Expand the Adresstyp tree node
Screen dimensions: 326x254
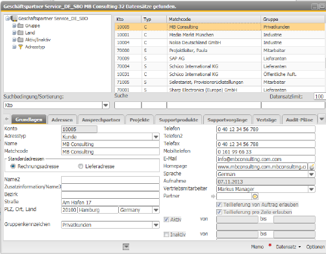tap(14, 47)
